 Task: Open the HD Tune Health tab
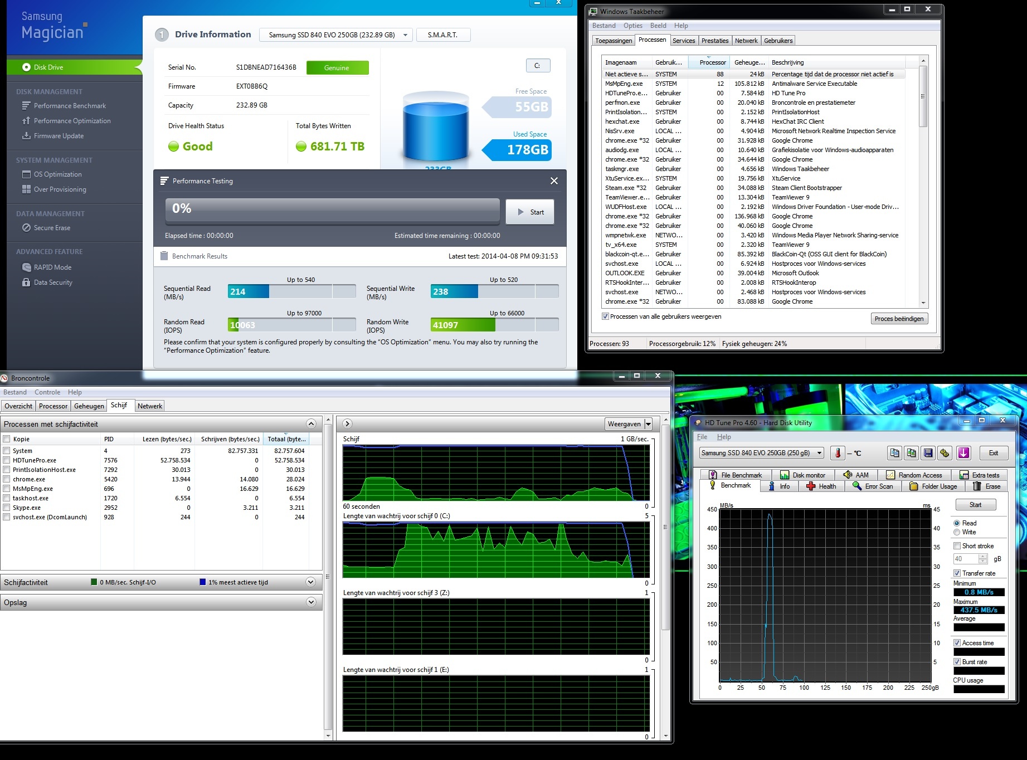(822, 486)
